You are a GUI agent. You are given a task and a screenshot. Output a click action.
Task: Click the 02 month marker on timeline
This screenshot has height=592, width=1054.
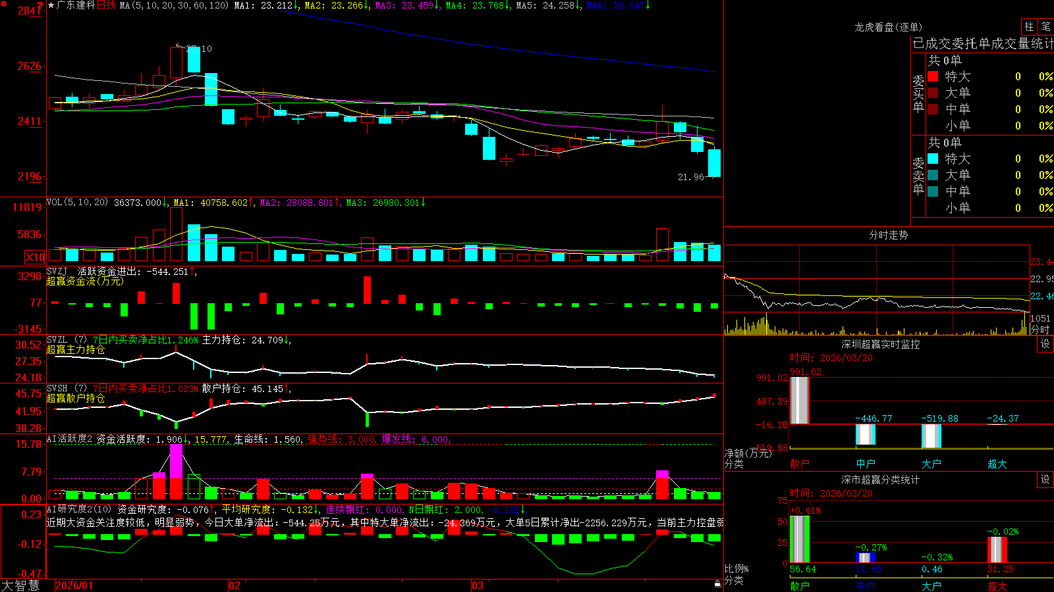coord(235,585)
